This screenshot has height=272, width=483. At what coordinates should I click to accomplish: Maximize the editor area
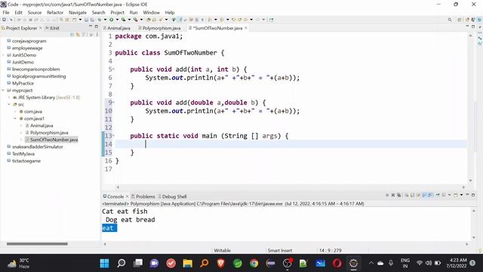[x=473, y=26]
